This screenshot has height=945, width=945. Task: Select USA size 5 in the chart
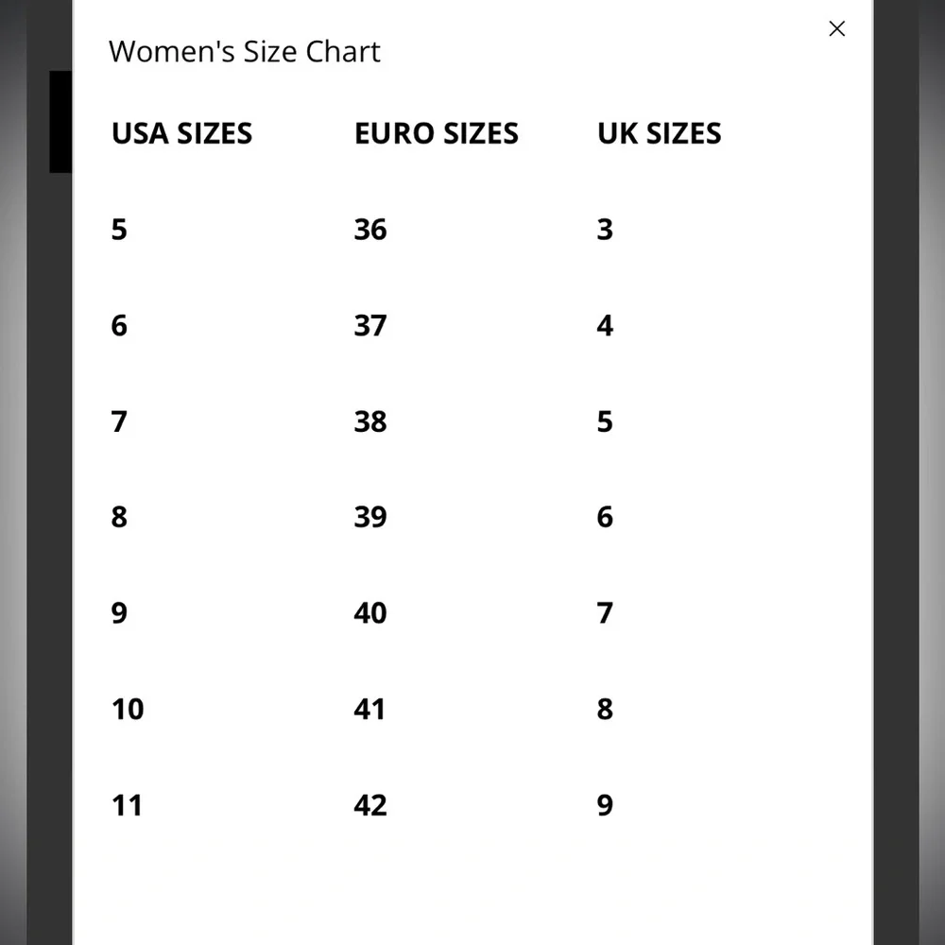pyautogui.click(x=119, y=230)
